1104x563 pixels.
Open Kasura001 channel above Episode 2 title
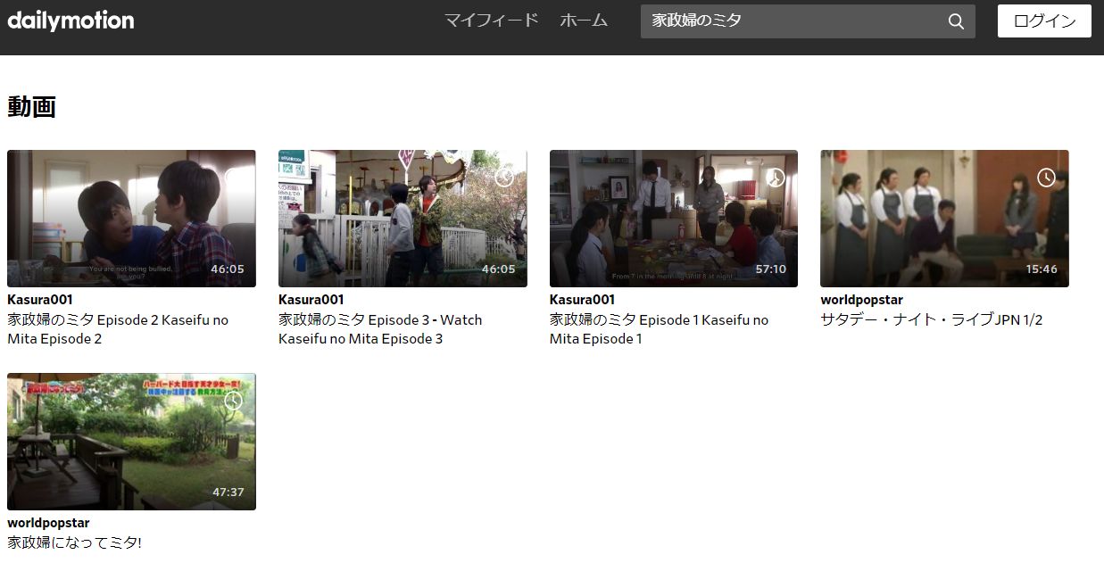point(40,300)
